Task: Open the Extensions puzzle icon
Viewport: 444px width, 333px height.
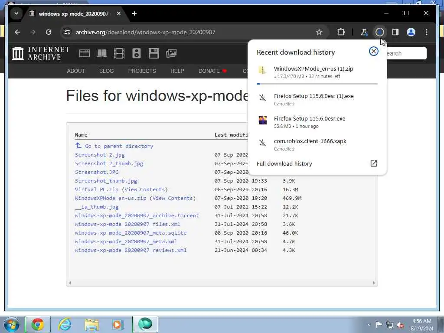Action: [x=341, y=32]
